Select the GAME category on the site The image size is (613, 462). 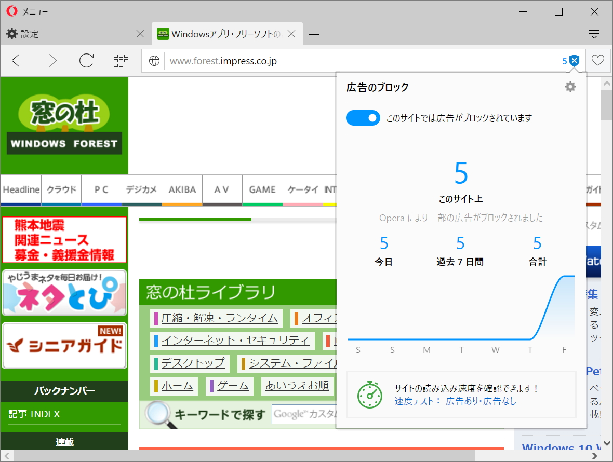point(262,190)
